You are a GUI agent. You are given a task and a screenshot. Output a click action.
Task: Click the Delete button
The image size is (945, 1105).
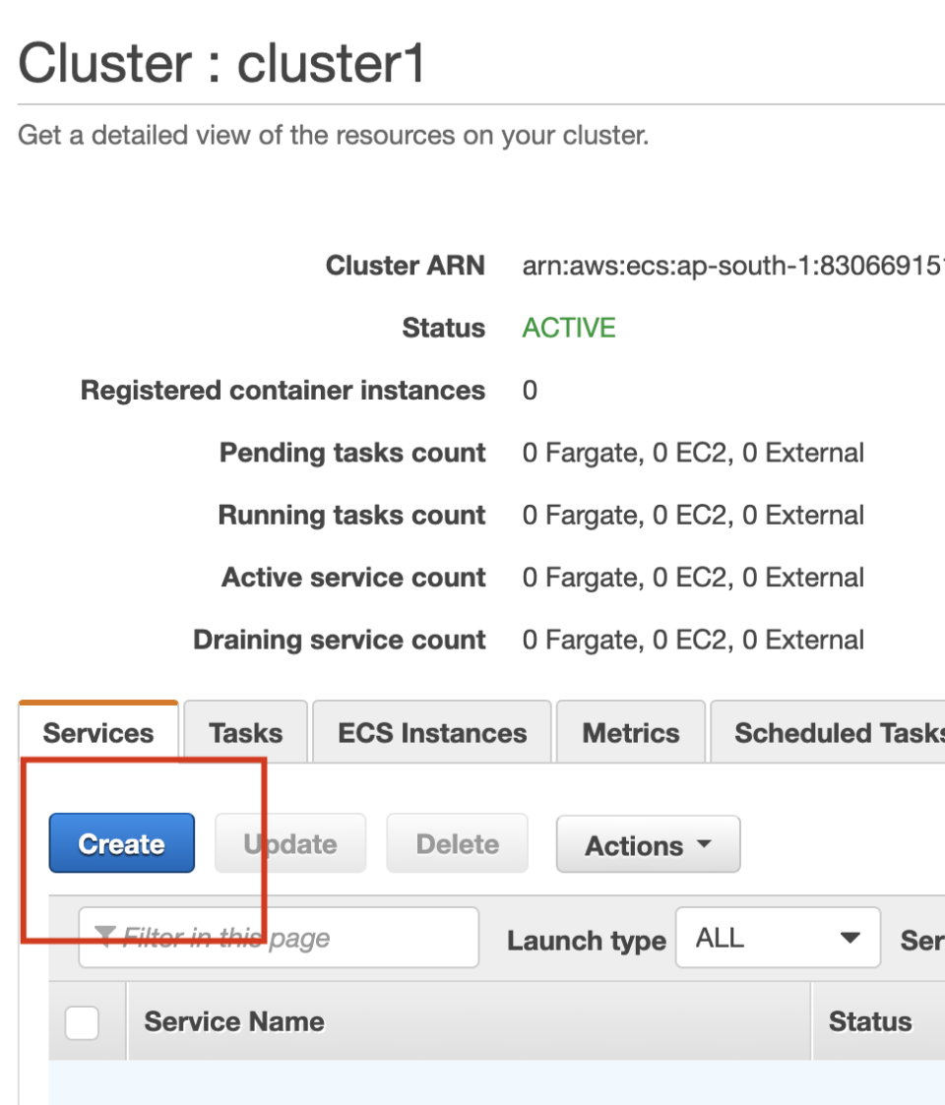457,843
